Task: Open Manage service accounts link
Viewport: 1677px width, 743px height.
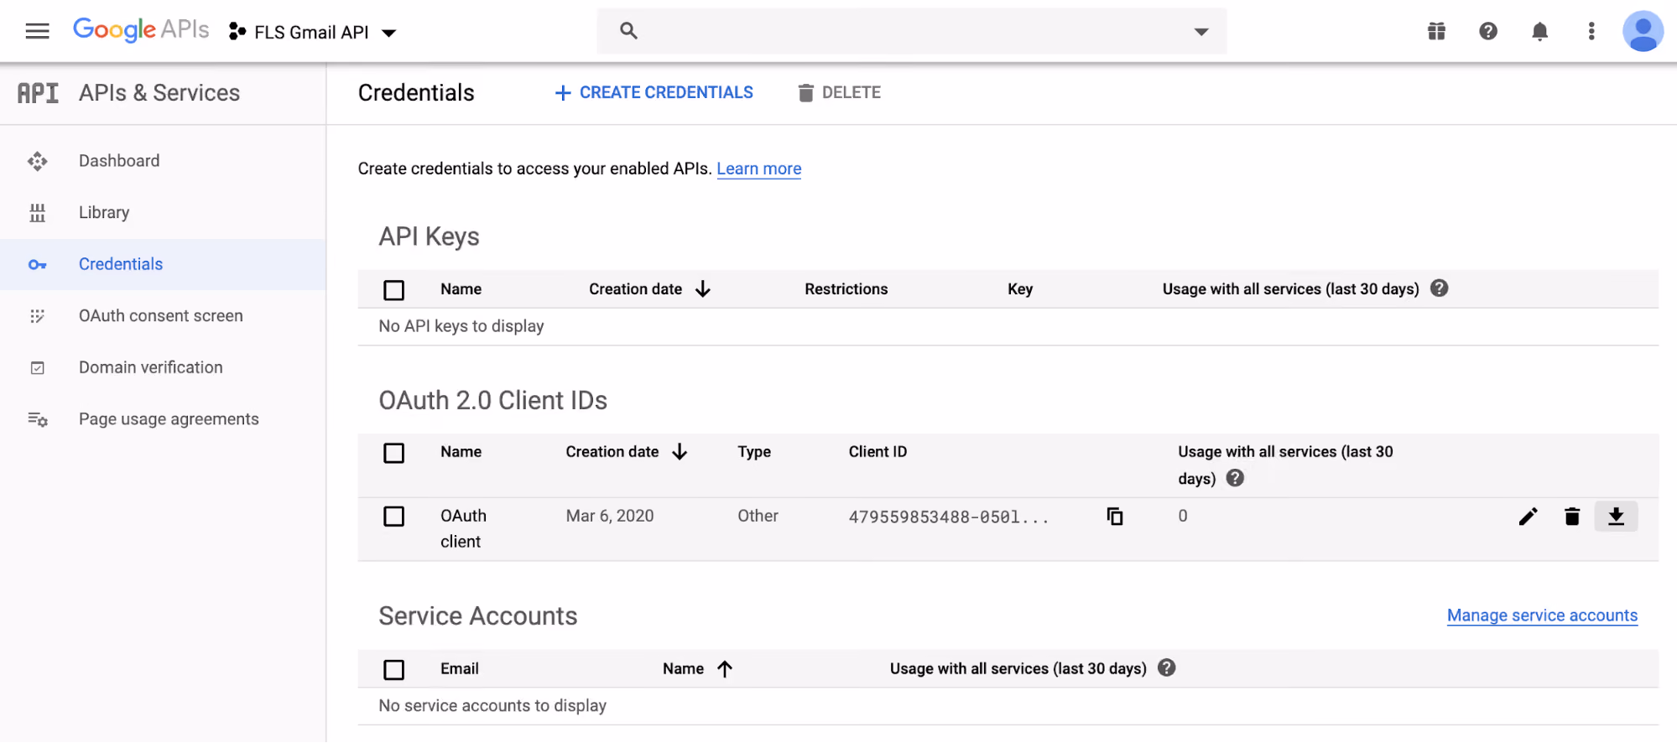Action: (1542, 616)
